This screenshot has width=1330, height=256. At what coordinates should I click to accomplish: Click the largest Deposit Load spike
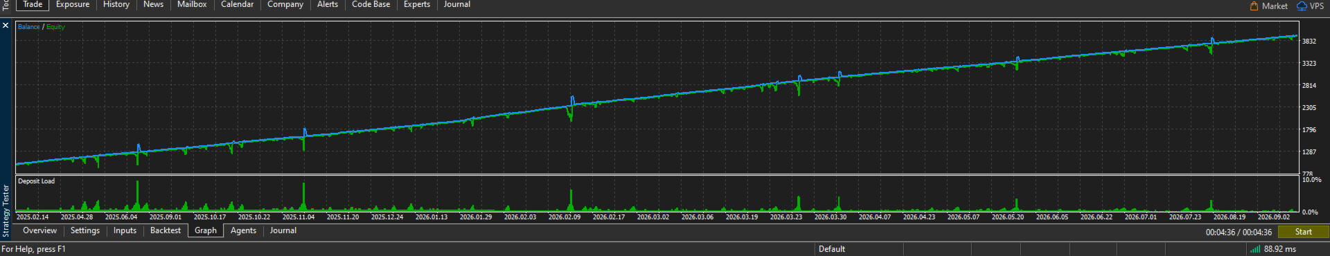[137, 196]
